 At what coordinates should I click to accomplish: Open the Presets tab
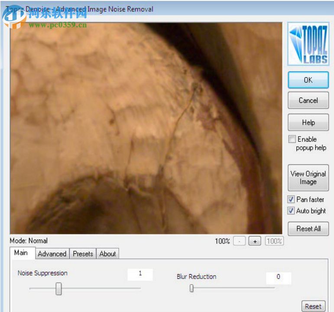pos(83,254)
